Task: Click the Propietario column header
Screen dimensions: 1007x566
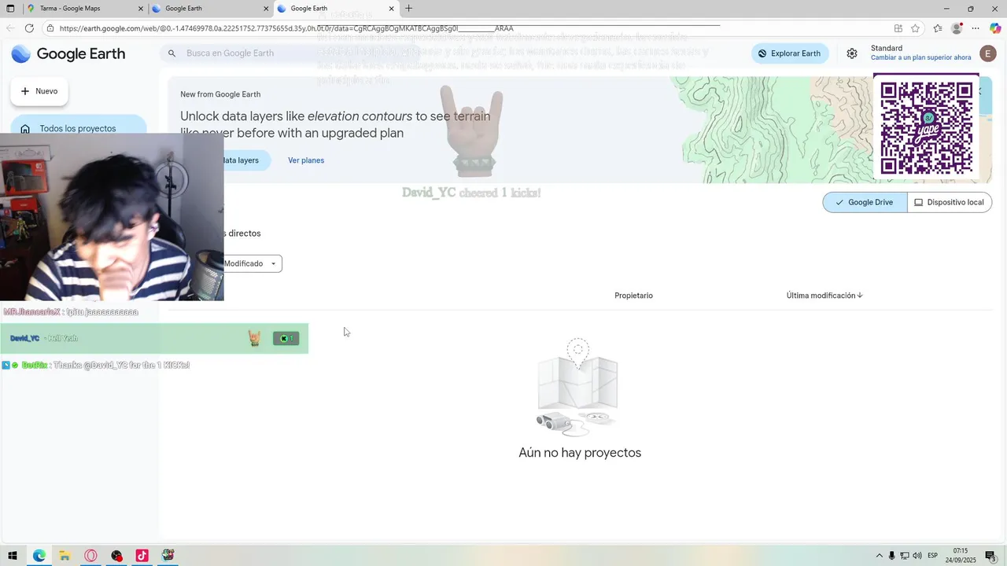Action: 633,296
